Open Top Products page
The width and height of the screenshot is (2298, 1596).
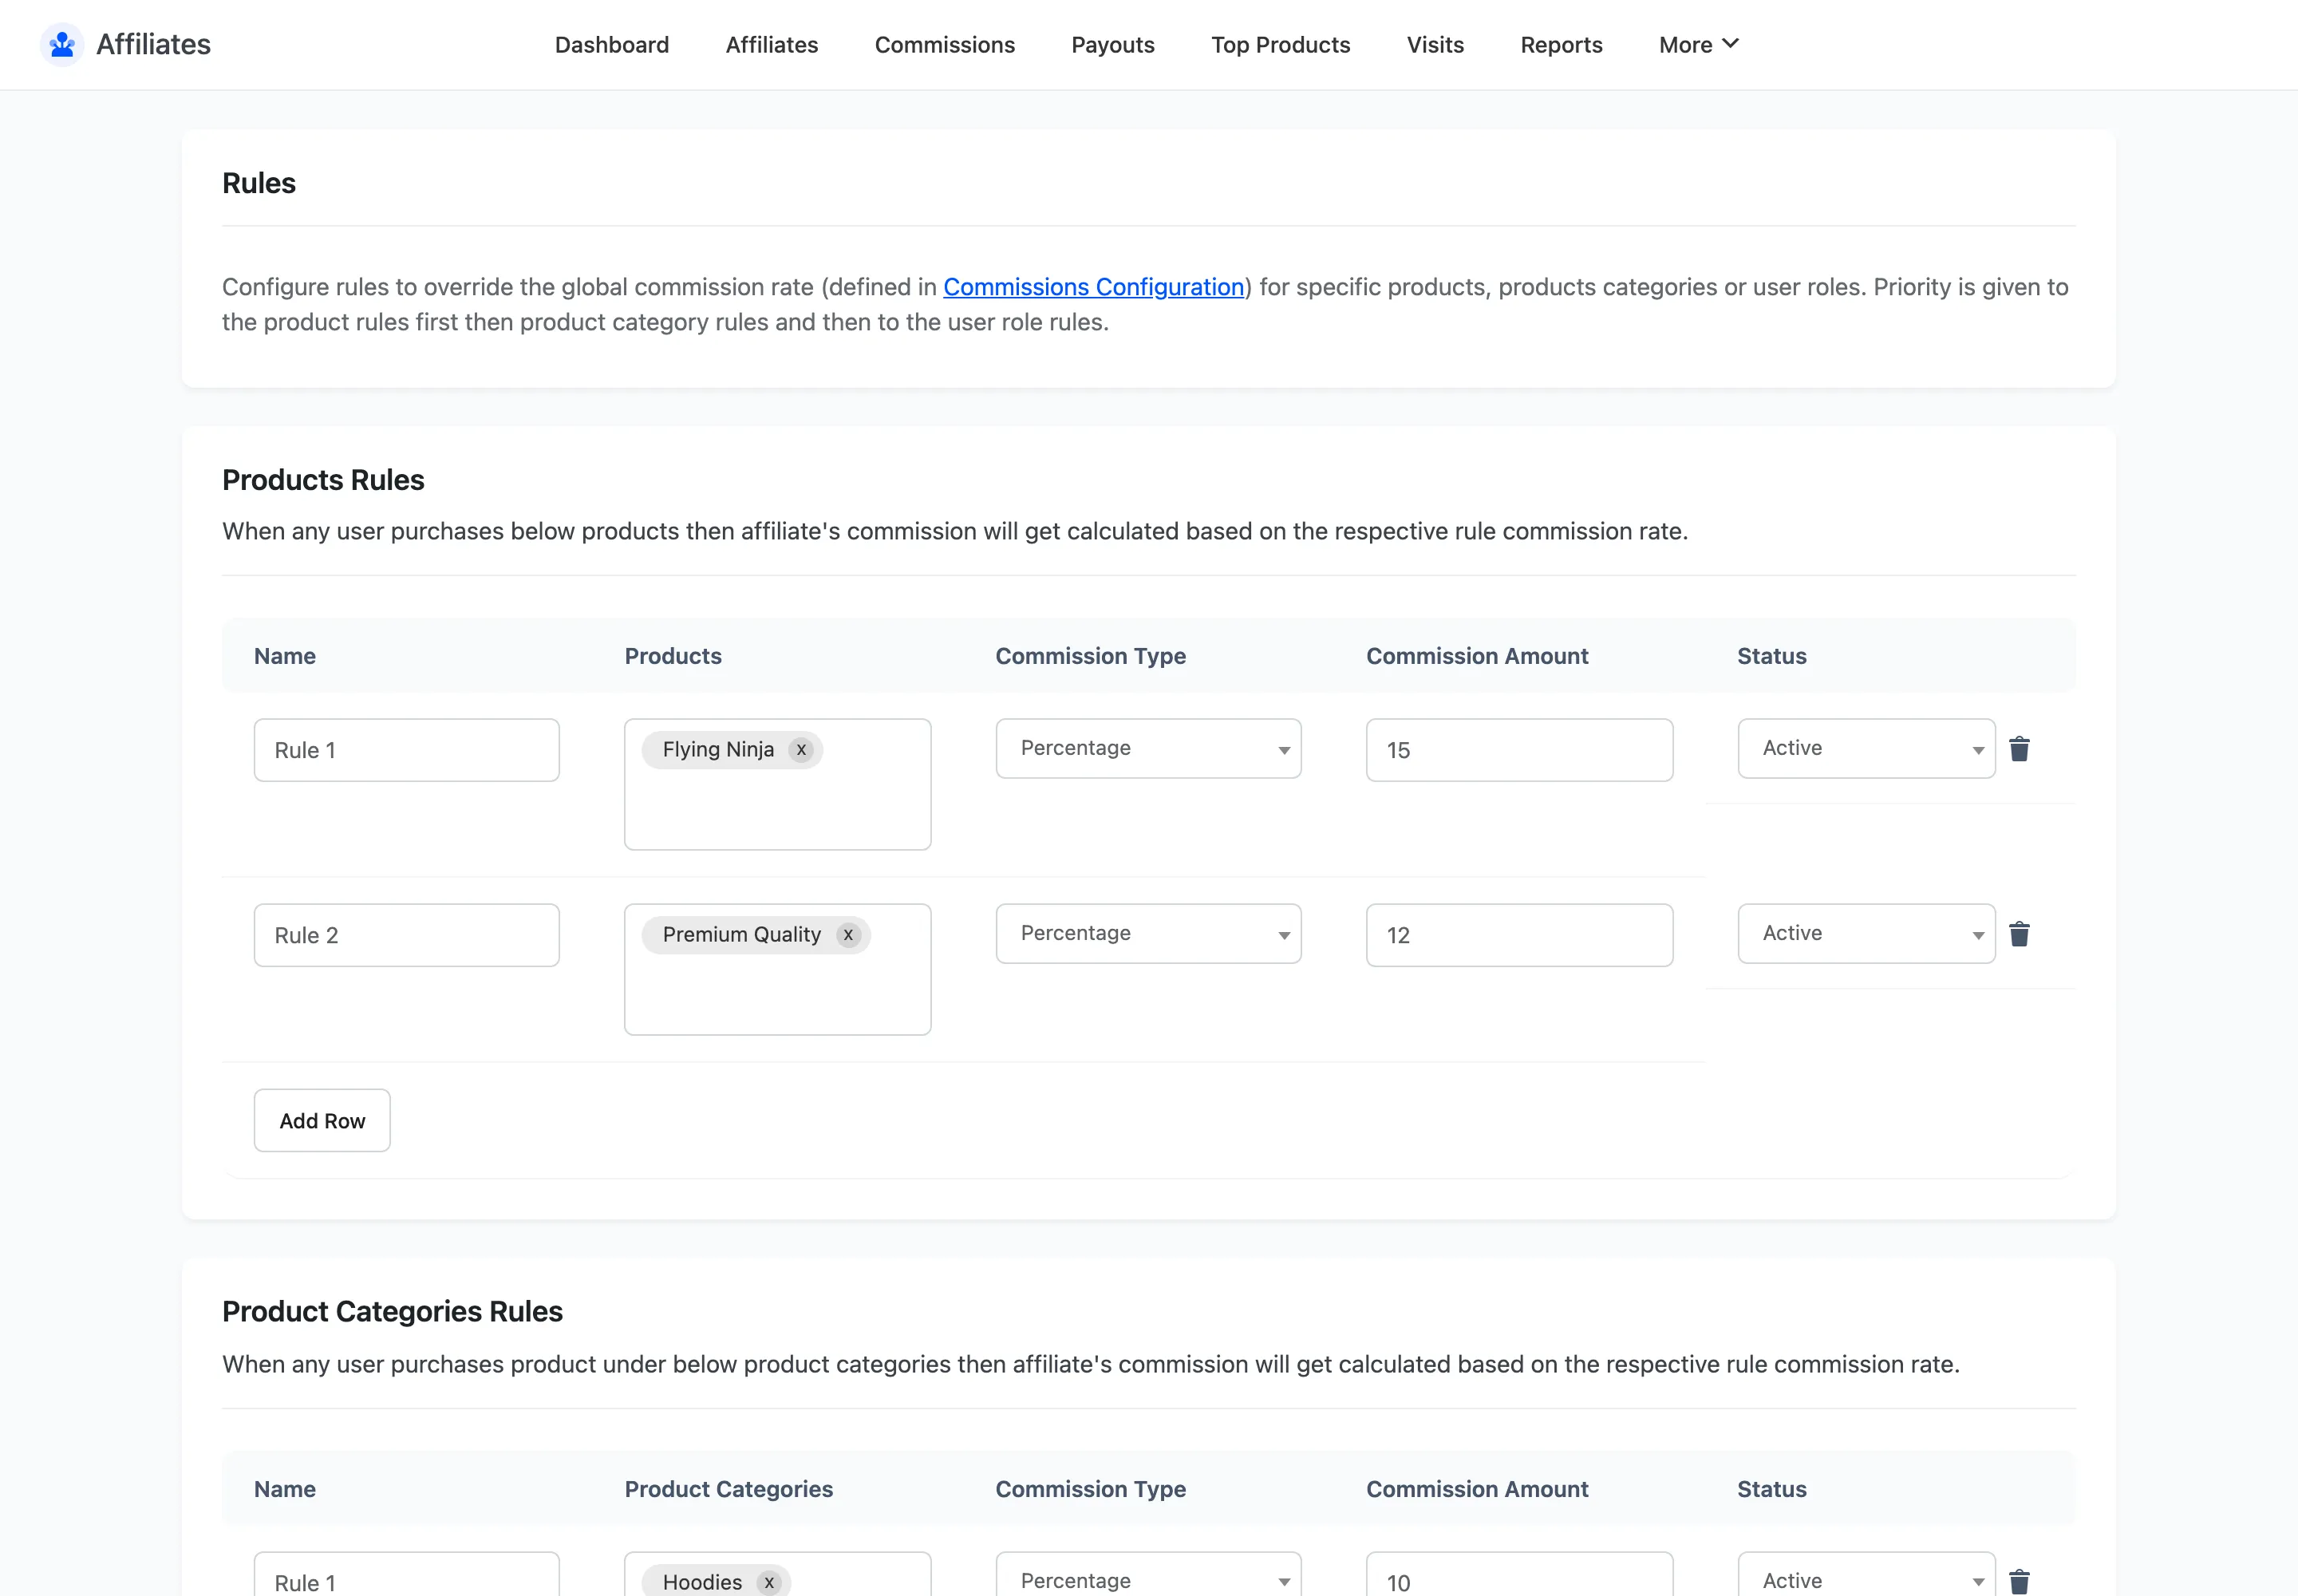pyautogui.click(x=1280, y=45)
